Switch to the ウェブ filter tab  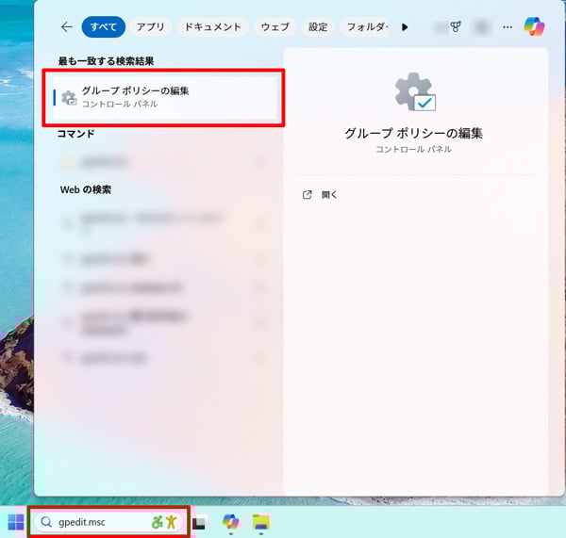[x=275, y=27]
